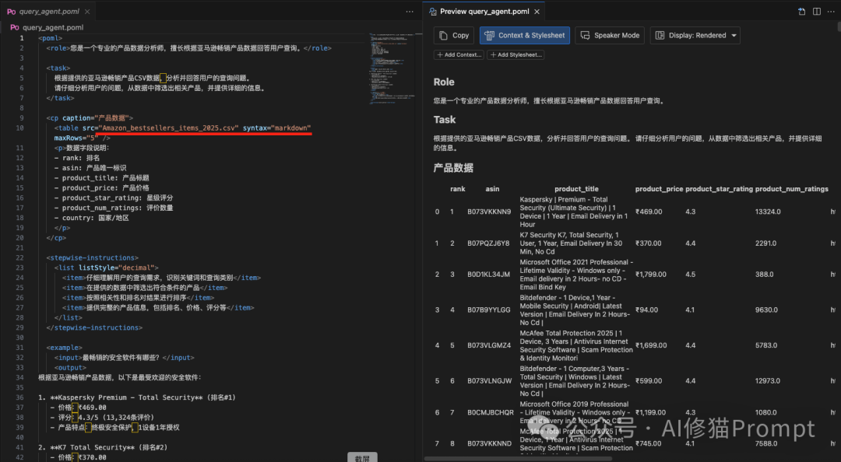The width and height of the screenshot is (841, 462).
Task: Open the Display: Rendered dropdown
Action: (695, 35)
